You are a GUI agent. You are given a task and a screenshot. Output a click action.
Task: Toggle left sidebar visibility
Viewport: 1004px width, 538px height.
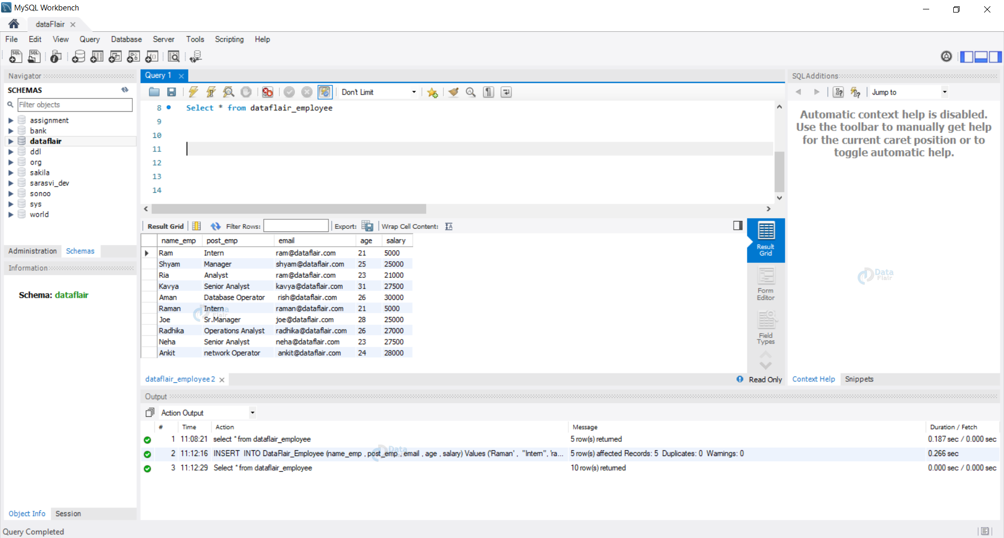point(967,56)
